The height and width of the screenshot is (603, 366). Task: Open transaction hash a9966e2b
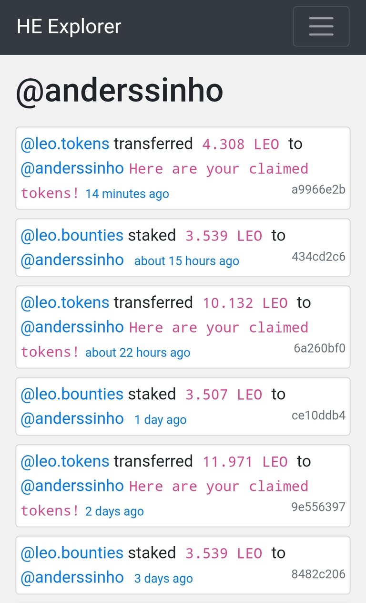[318, 189]
